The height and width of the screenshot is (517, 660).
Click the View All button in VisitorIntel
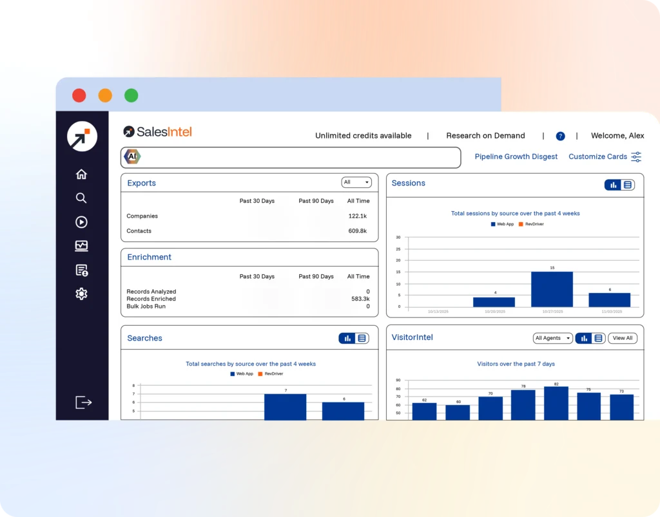[622, 339]
